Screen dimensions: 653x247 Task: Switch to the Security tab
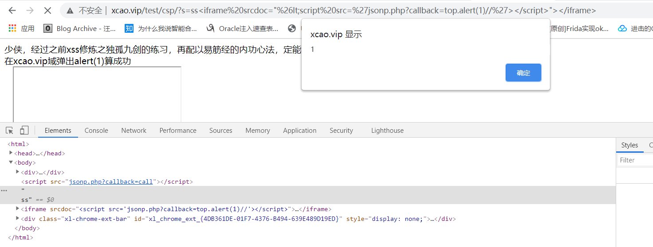pos(341,131)
